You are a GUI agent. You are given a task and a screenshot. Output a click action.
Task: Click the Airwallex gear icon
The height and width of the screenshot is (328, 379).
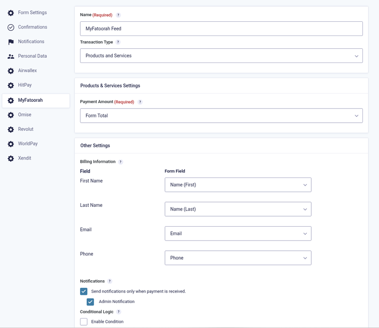click(10, 71)
